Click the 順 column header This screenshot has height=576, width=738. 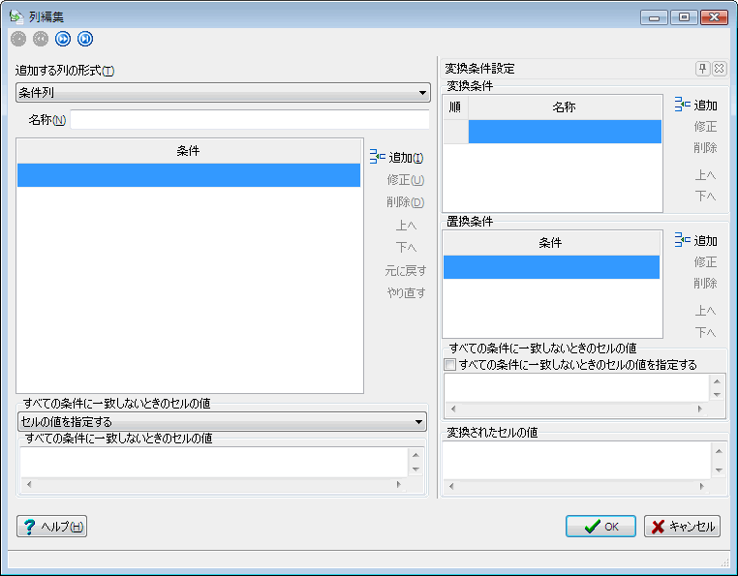[456, 107]
